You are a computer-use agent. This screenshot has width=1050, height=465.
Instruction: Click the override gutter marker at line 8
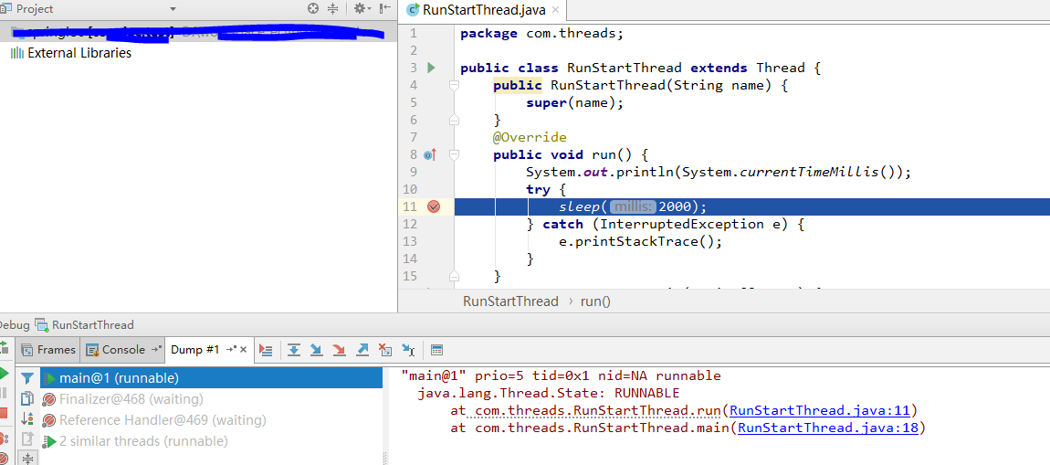(430, 154)
